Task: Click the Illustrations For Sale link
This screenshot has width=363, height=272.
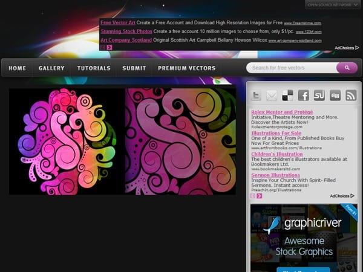Action: 276,133
